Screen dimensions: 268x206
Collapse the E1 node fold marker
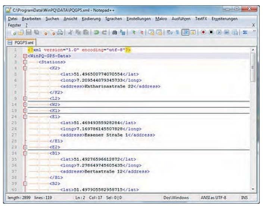(x=25, y=117)
